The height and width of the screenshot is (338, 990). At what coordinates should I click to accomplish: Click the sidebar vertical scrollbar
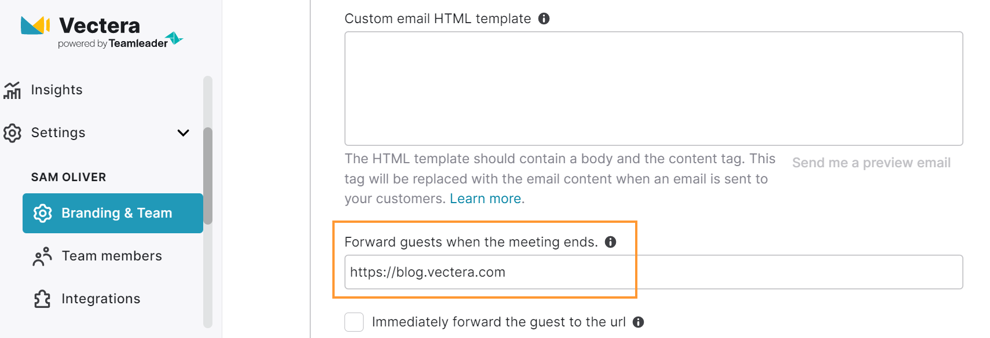coord(208,175)
